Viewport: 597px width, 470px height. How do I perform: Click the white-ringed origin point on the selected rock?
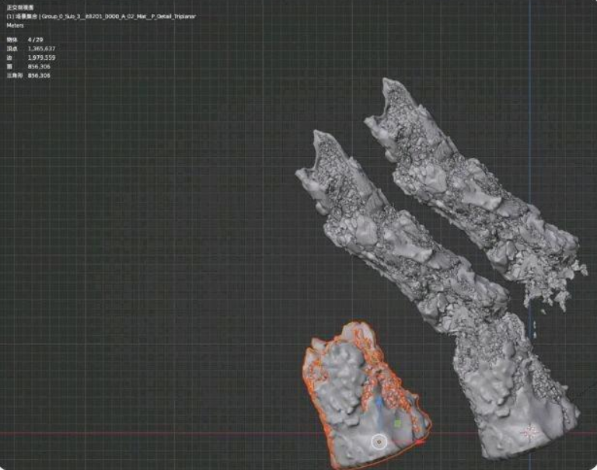[x=379, y=442]
